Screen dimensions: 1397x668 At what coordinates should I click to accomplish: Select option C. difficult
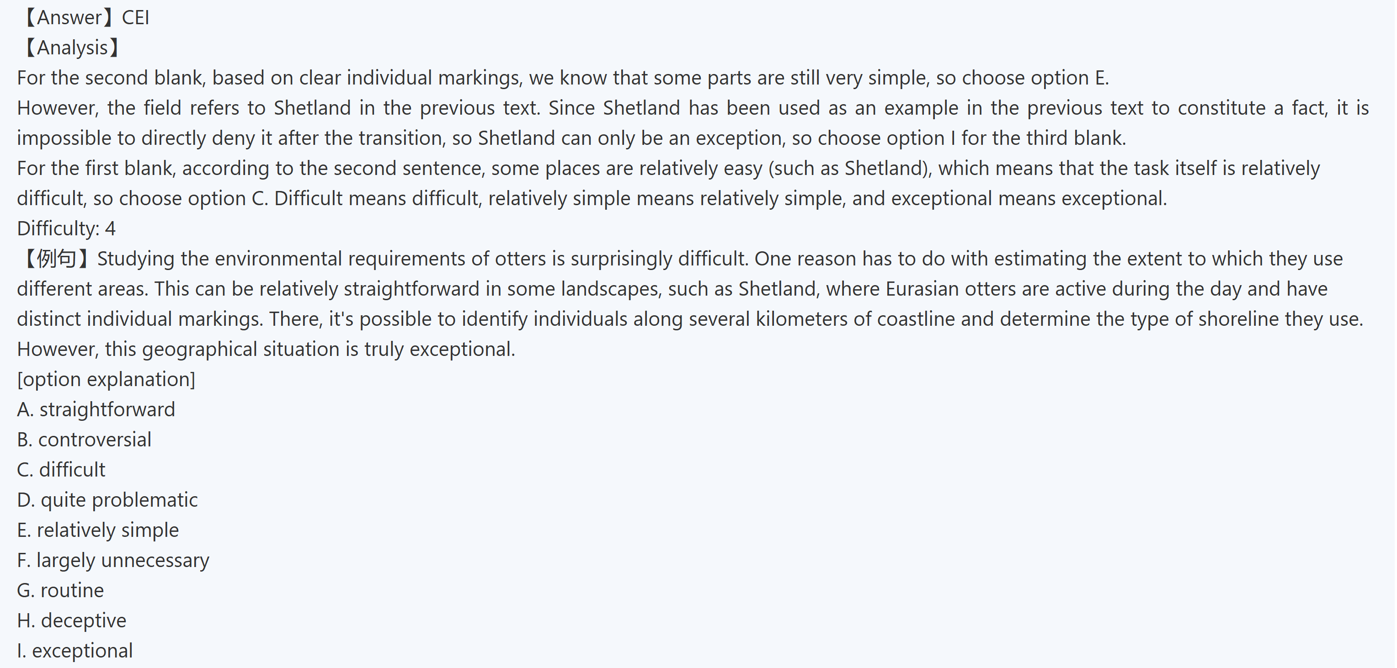[61, 470]
